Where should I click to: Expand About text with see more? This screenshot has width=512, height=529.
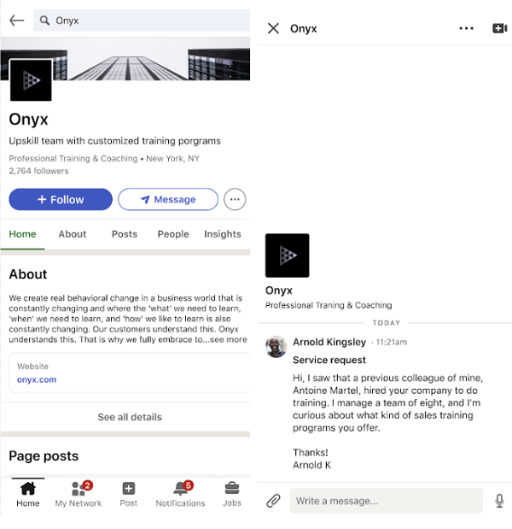coord(228,339)
